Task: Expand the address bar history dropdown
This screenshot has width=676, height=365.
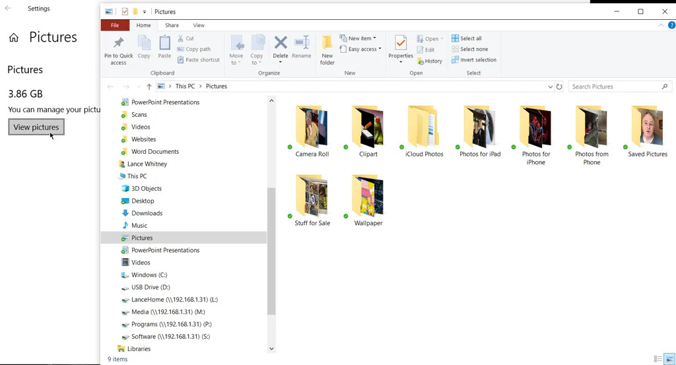Action: click(x=551, y=86)
